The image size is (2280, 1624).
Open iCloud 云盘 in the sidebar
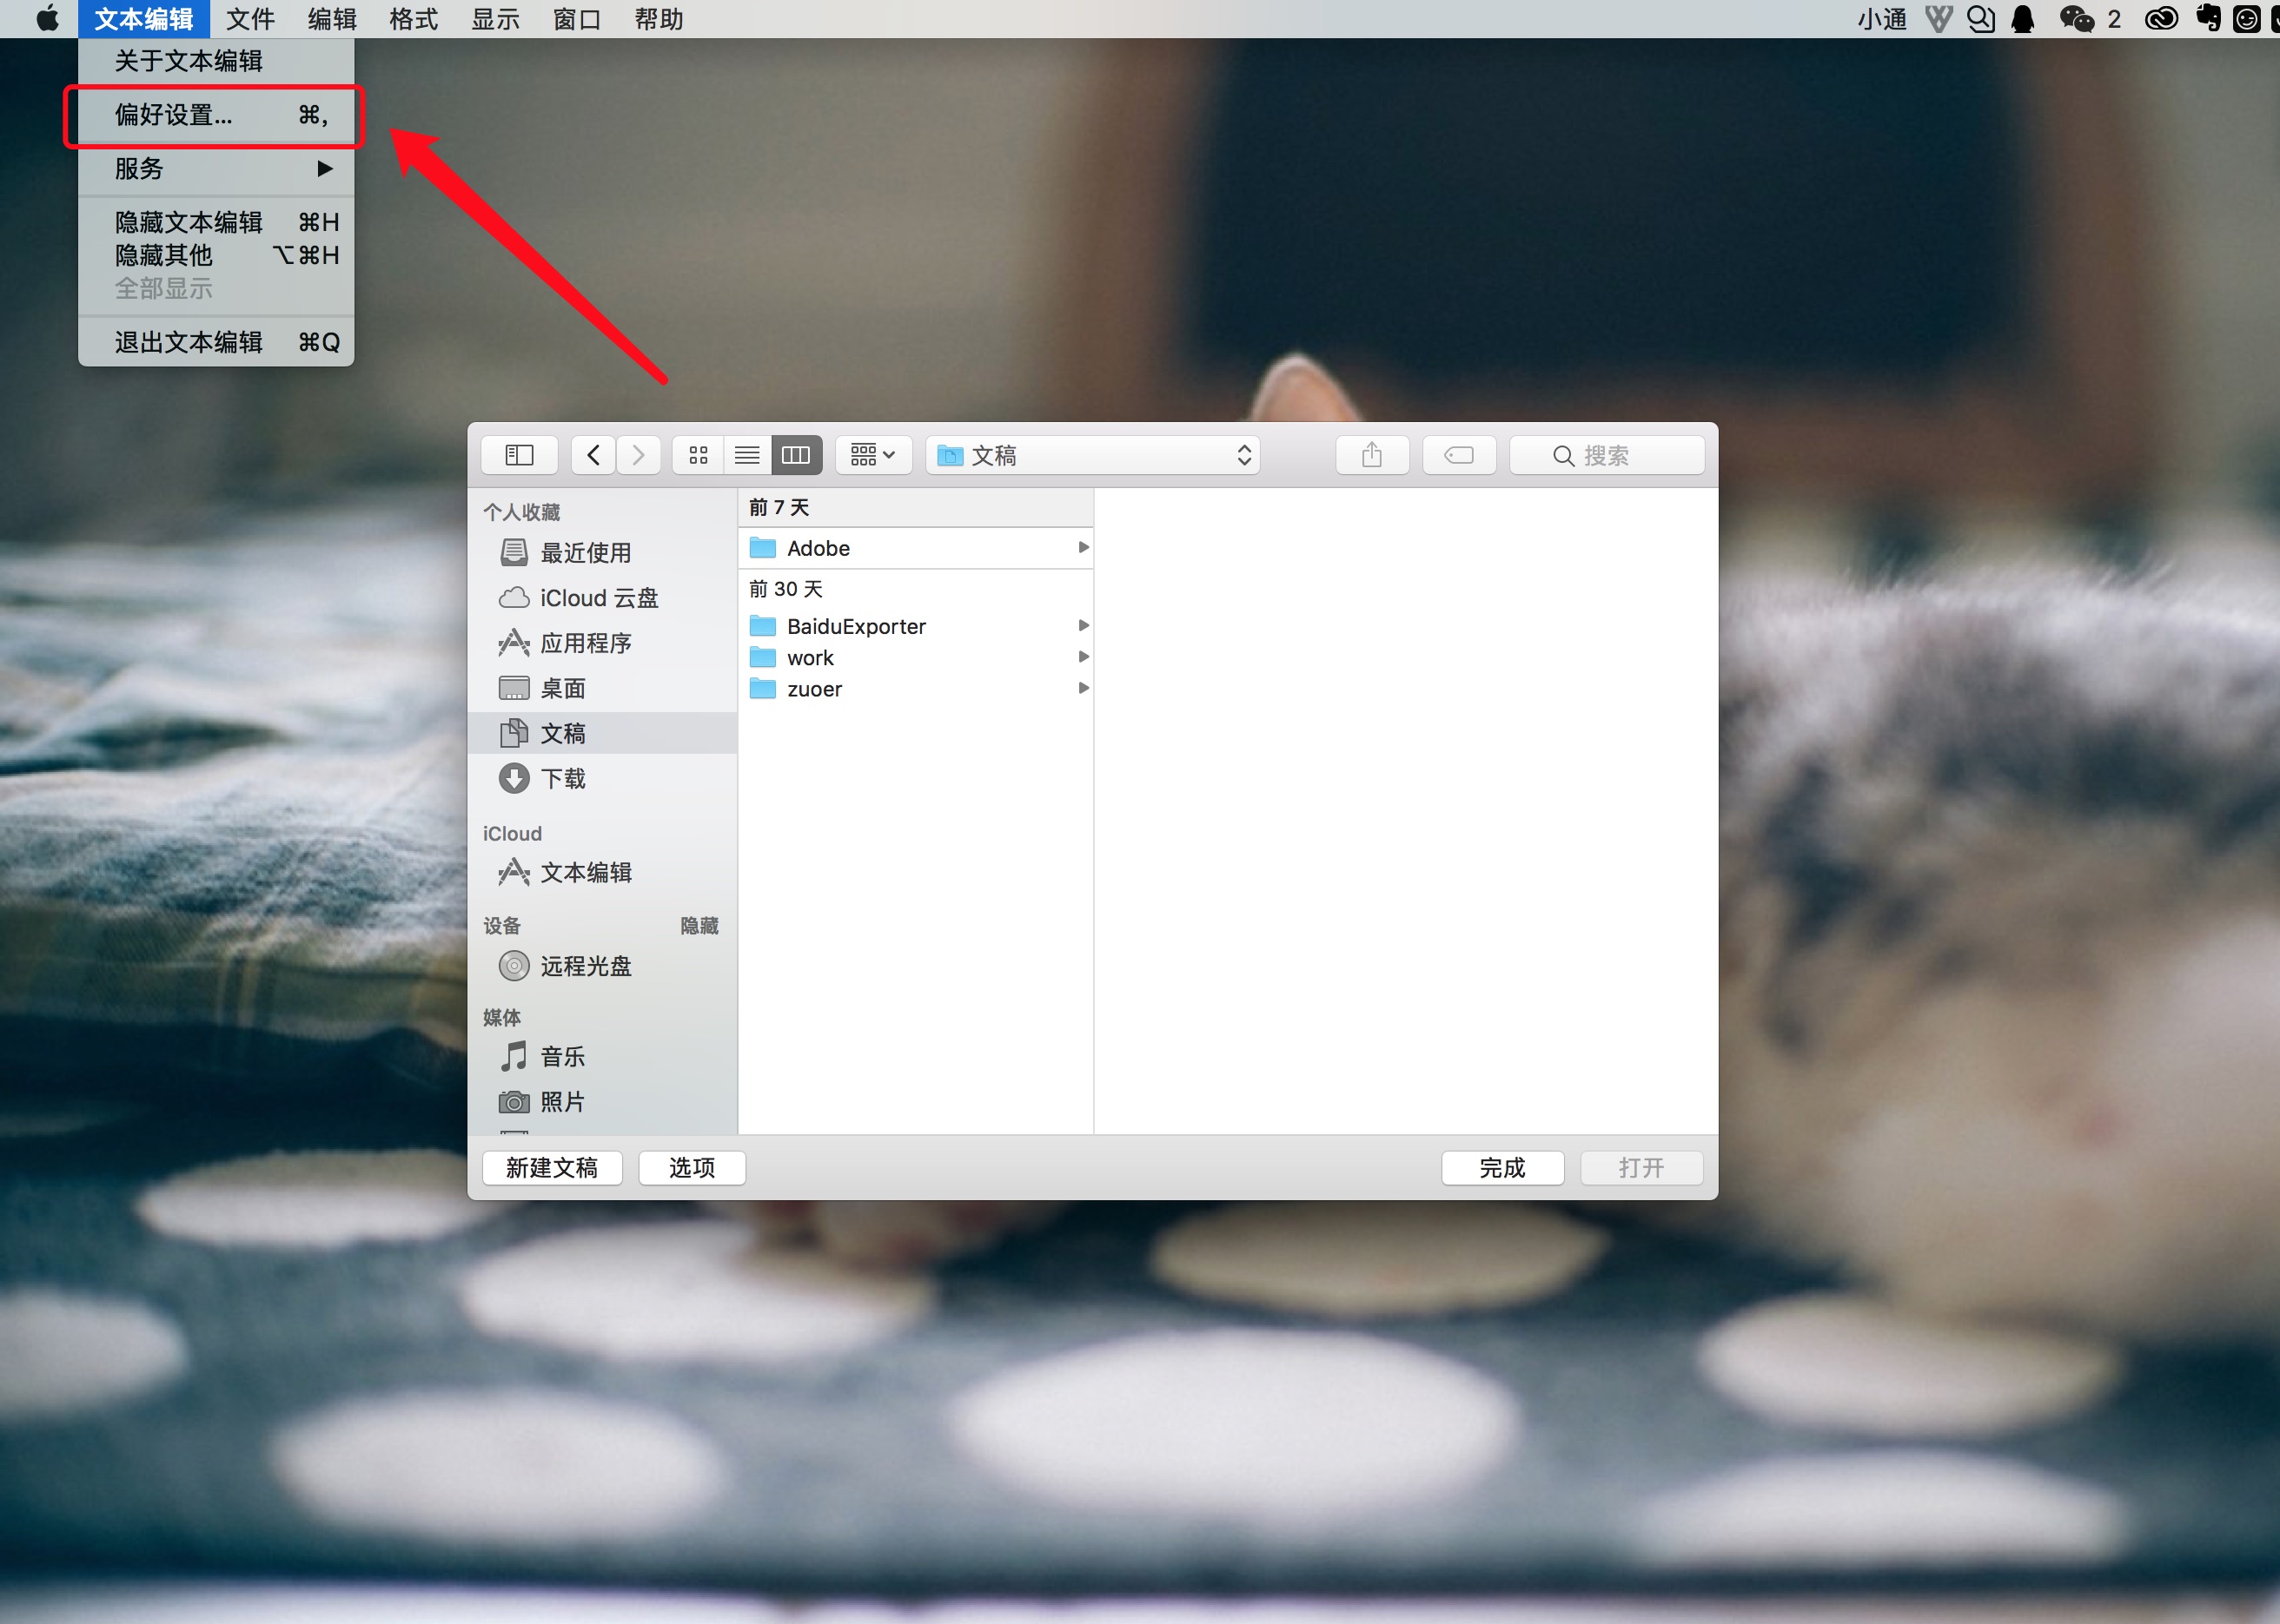click(x=602, y=598)
